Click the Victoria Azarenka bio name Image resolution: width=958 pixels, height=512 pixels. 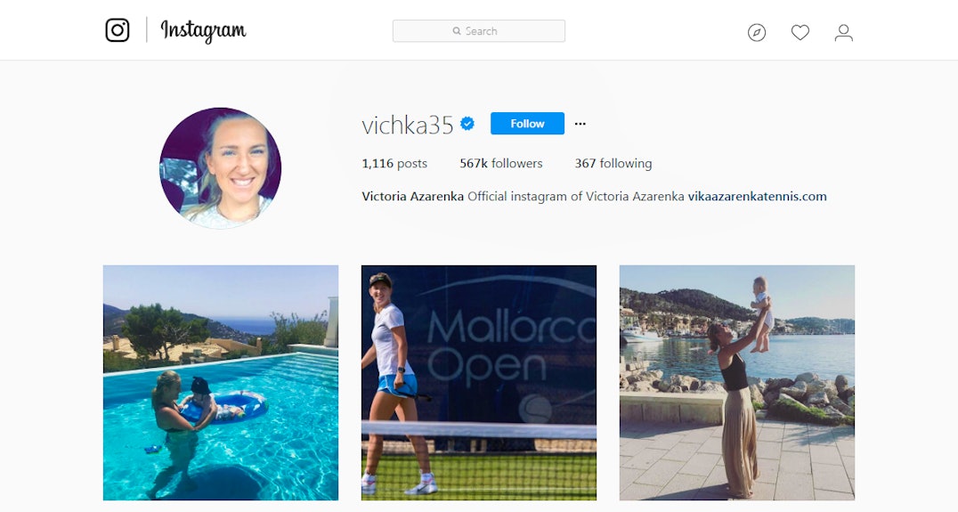[412, 196]
